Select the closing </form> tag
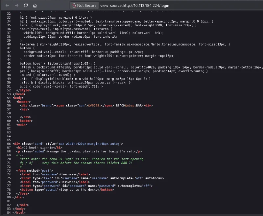The height and width of the screenshot is (216, 263). click(x=23, y=194)
